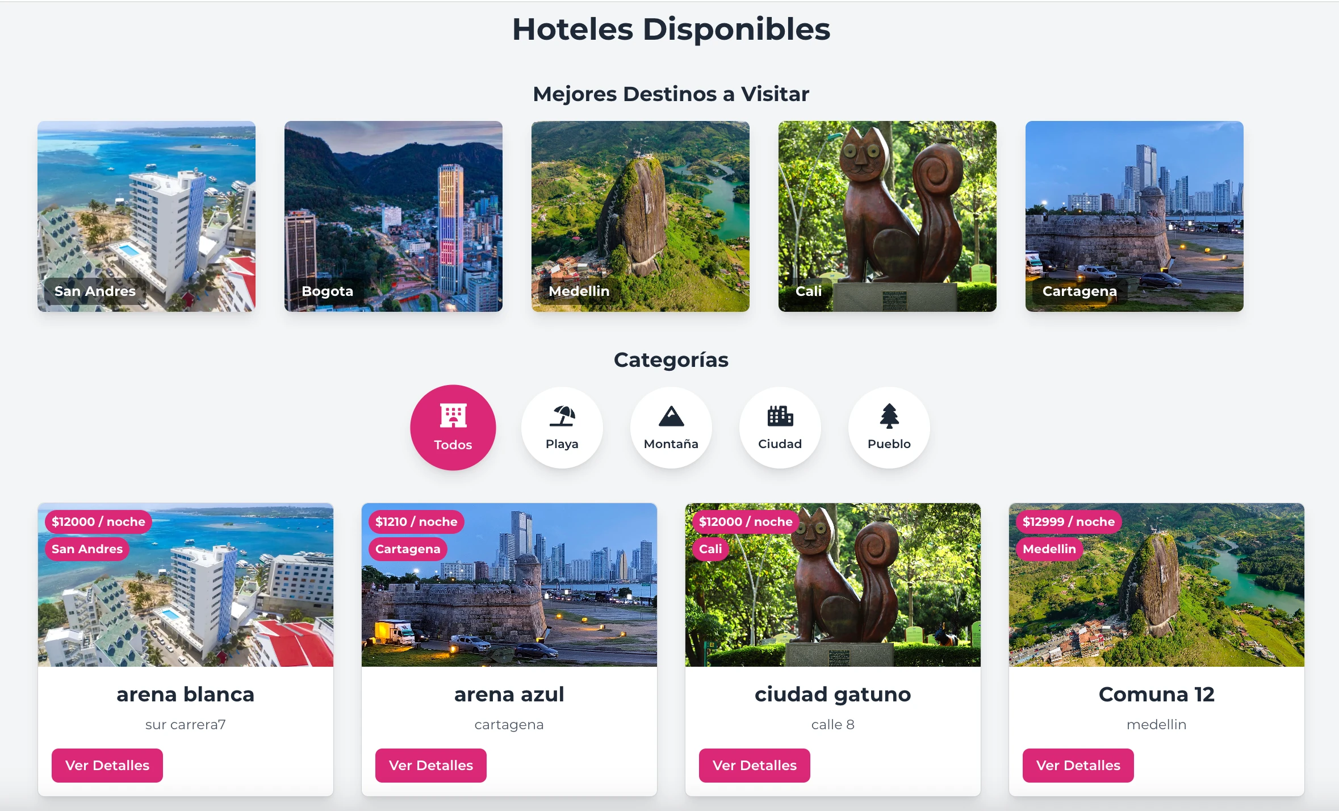
Task: Open the Bogota destination card
Action: 394,216
